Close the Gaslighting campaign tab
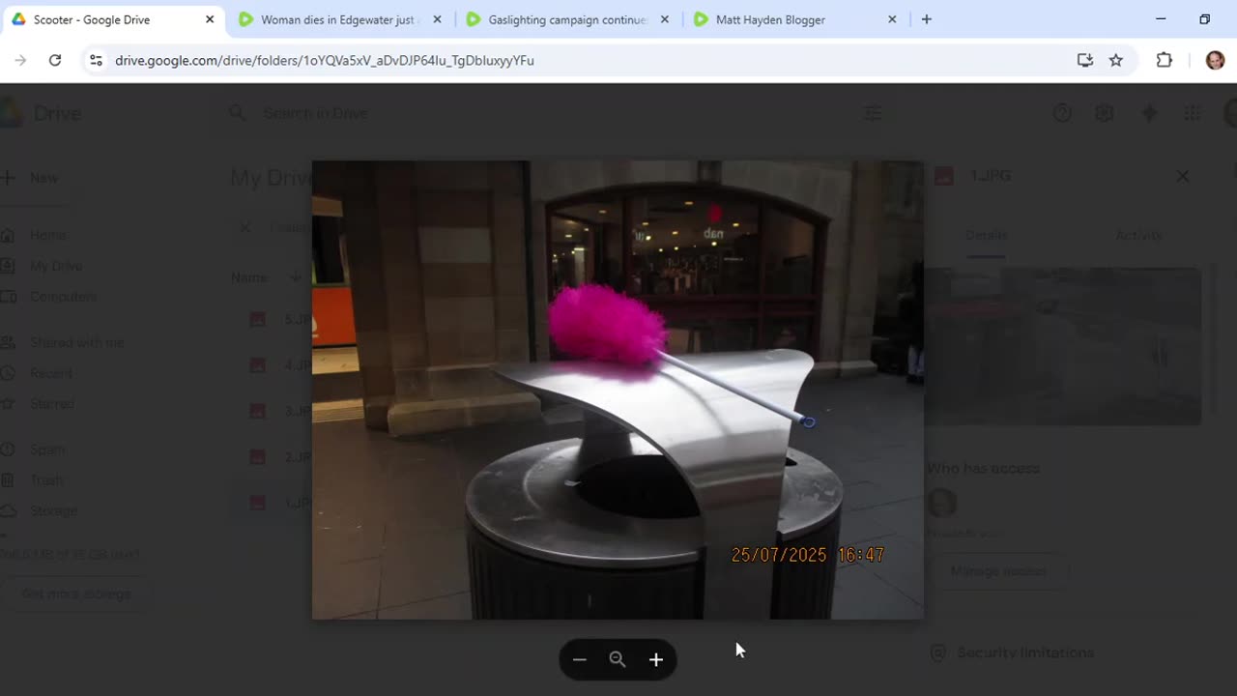This screenshot has height=696, width=1237. coord(665,19)
